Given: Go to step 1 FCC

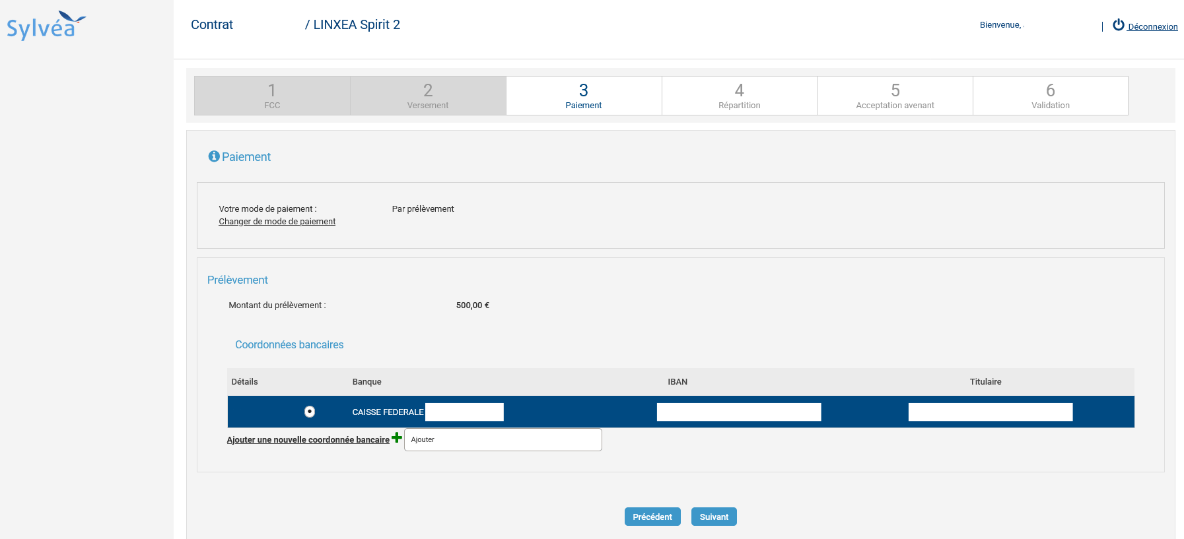Looking at the screenshot, I should 272,96.
